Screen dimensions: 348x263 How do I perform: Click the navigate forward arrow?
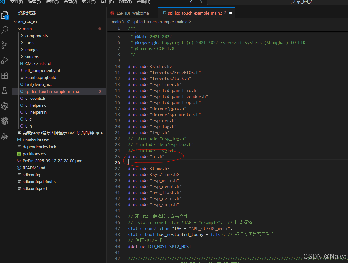point(200,2)
